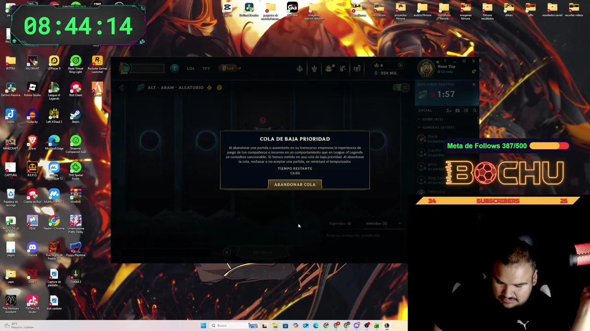This screenshot has height=331, width=590.
Task: Click the Windows Start button
Action: (203, 325)
